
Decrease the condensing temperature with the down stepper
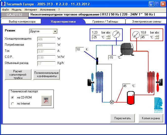(x=157, y=38)
